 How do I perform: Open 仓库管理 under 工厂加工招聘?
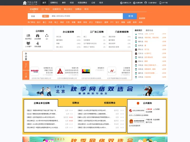coord(87,40)
